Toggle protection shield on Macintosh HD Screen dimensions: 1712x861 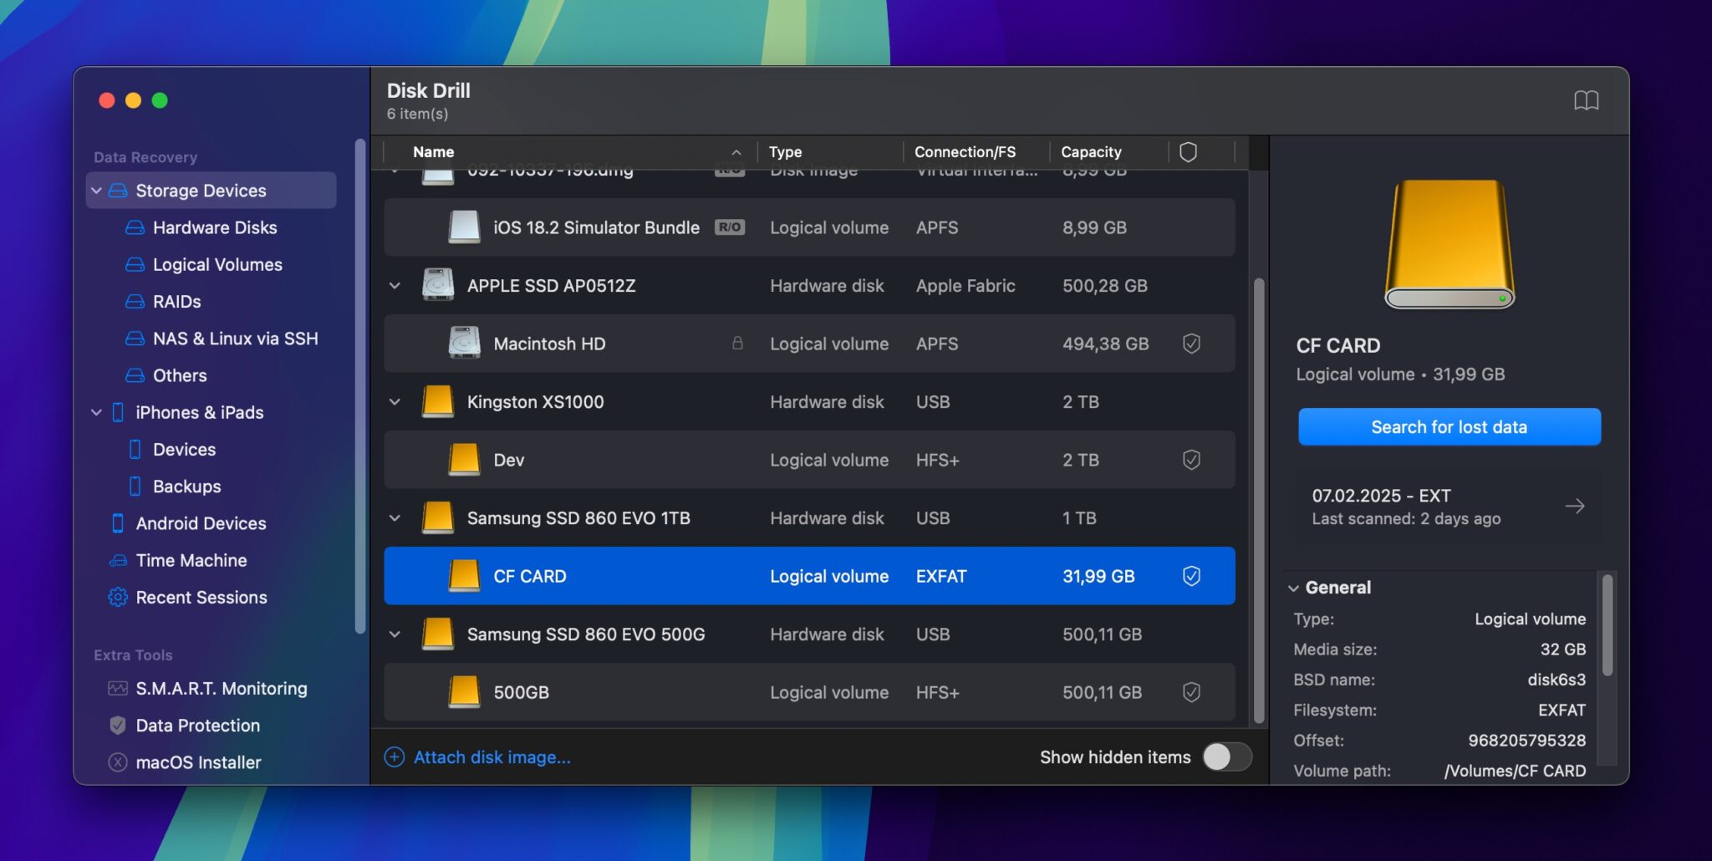1192,343
